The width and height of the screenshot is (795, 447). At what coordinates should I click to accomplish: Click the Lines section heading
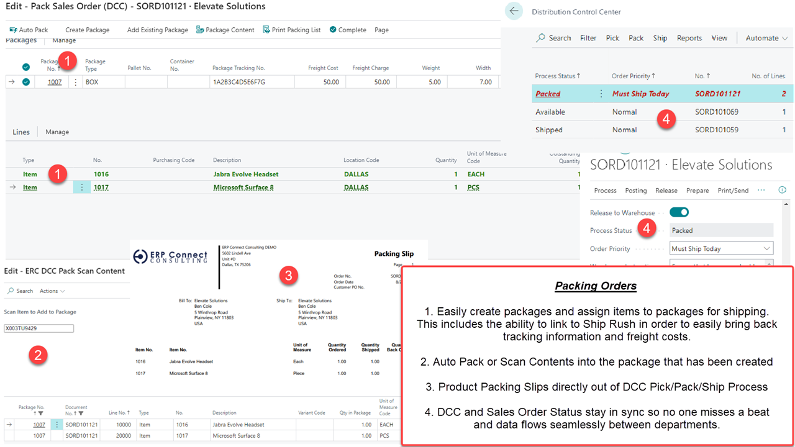coord(21,132)
